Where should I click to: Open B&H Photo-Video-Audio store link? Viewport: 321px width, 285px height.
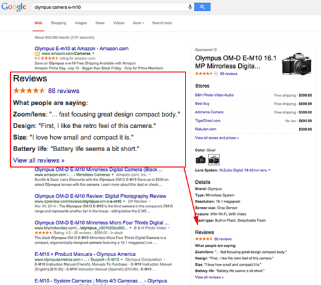click(x=214, y=95)
